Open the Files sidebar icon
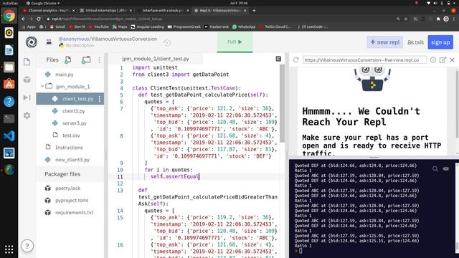Viewport: 459px width, 258px height. 27,62
